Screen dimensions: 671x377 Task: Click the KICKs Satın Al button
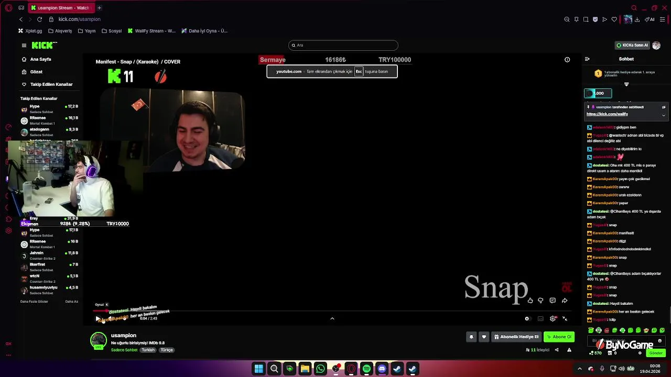(633, 46)
